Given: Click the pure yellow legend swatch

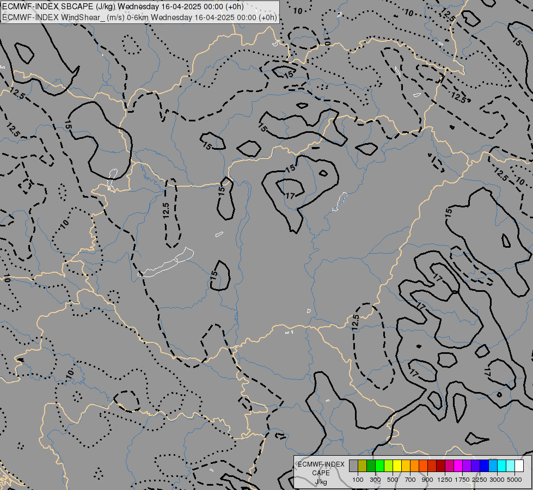Looking at the screenshot, I should point(397,465).
